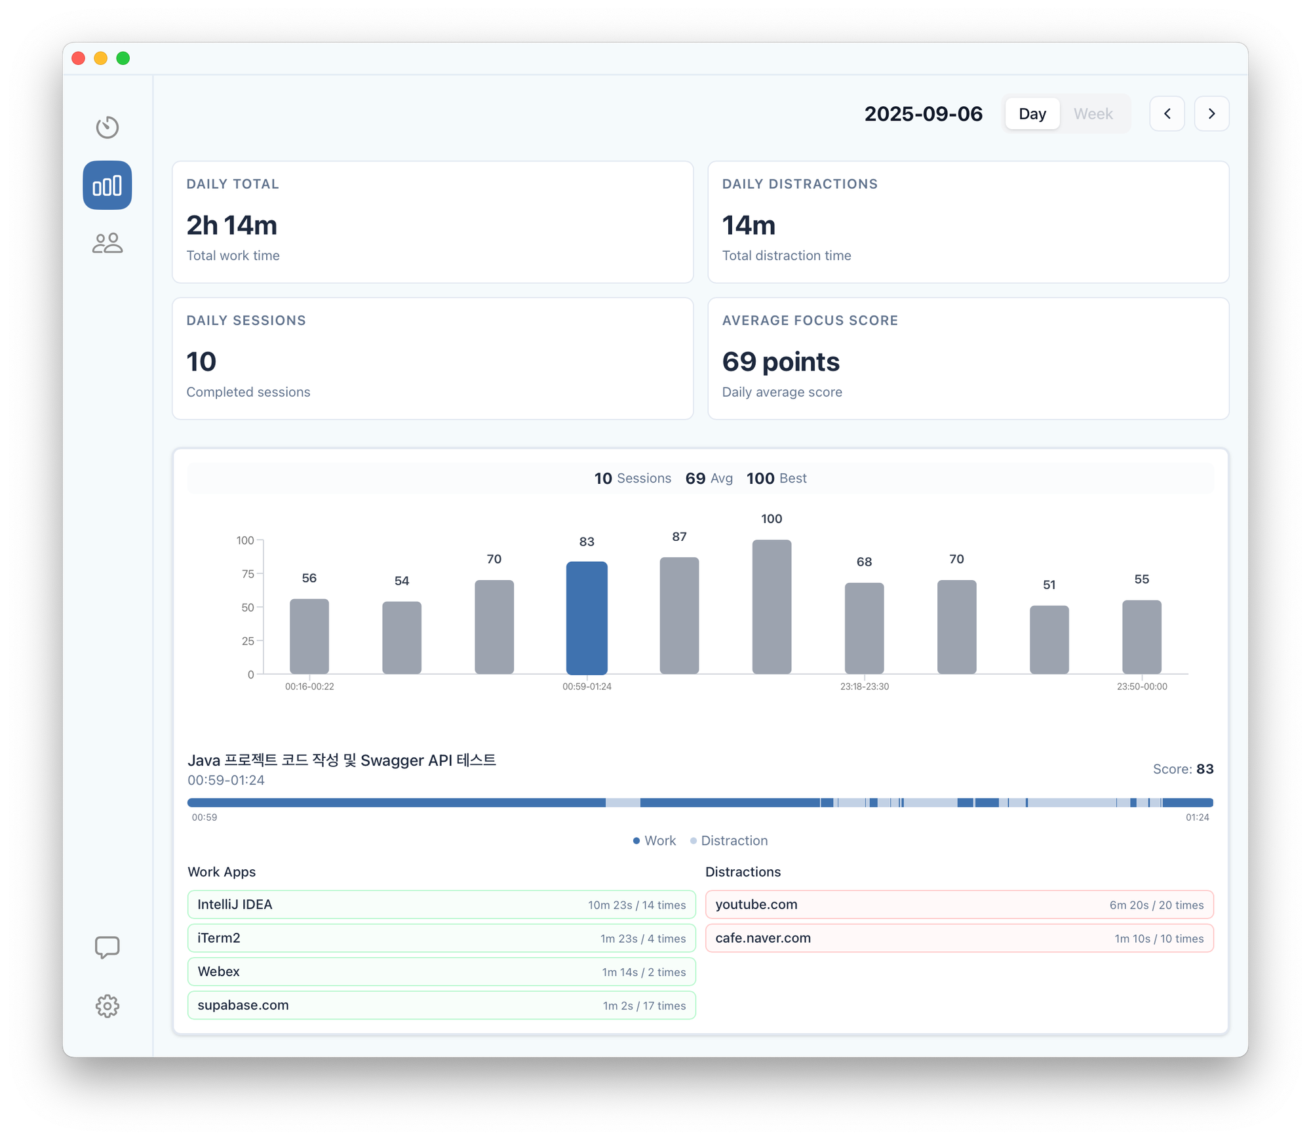The image size is (1311, 1140).
Task: Click the youtube.com distraction row
Action: point(959,905)
